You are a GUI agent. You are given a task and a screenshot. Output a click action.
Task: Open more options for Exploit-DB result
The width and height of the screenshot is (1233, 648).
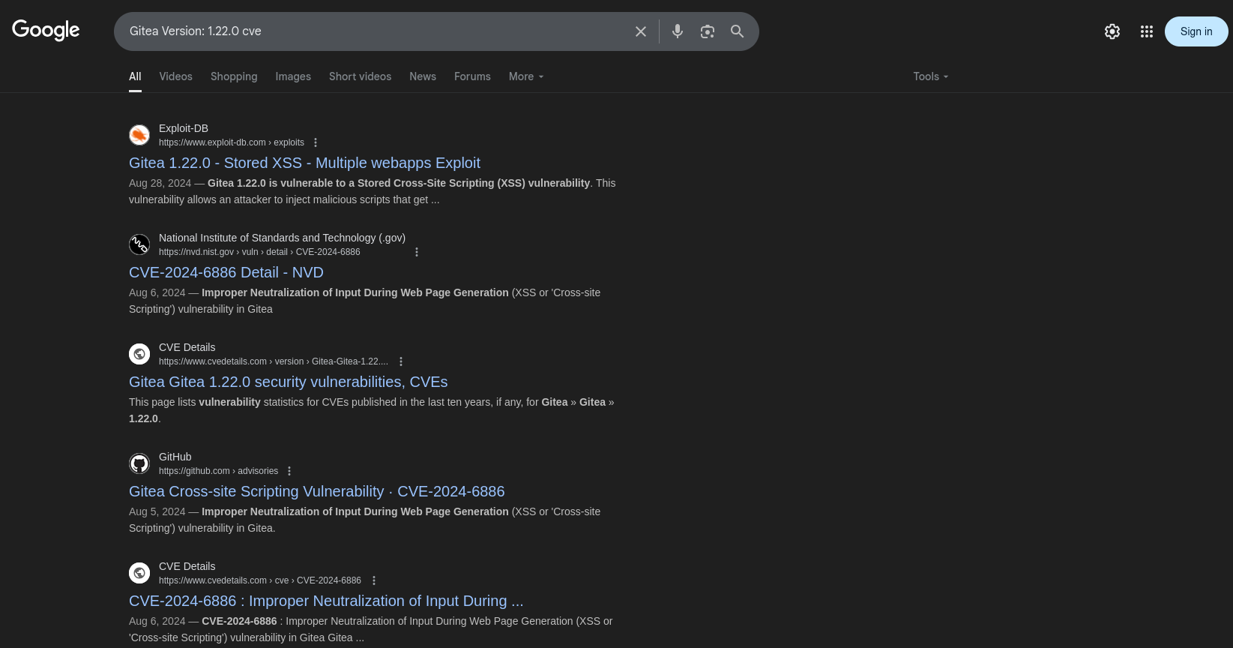[316, 142]
